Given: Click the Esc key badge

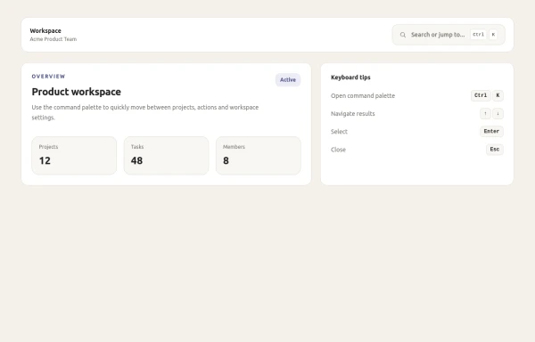Looking at the screenshot, I should [x=494, y=150].
